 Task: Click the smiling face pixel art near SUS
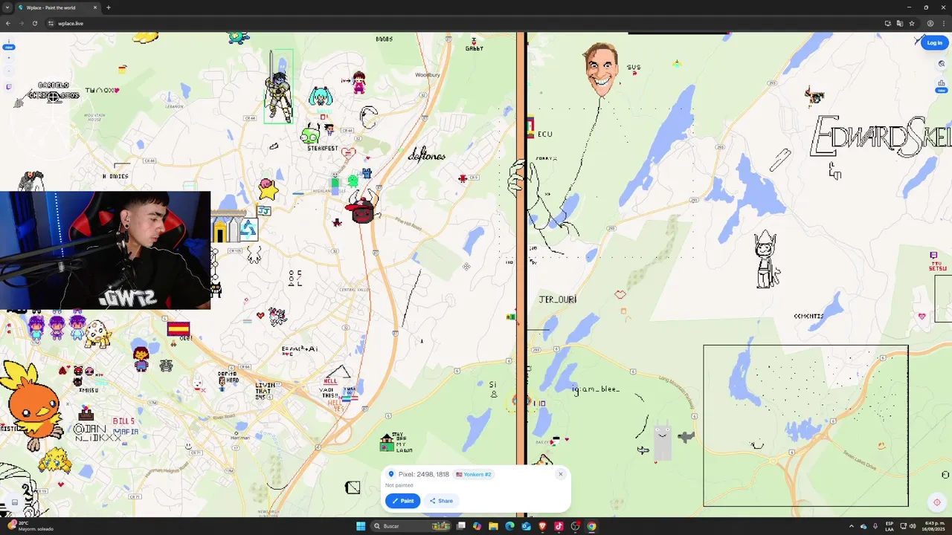tap(601, 69)
